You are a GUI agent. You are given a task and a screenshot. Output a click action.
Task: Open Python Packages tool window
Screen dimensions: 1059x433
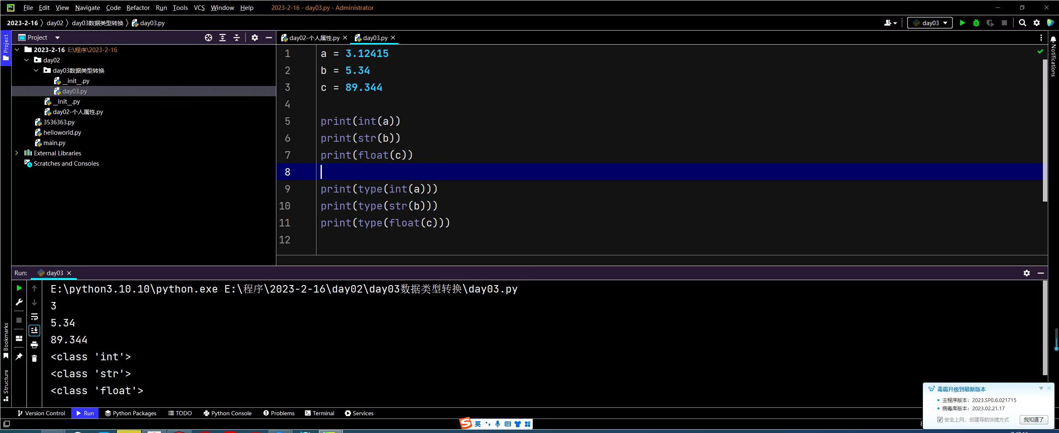131,413
